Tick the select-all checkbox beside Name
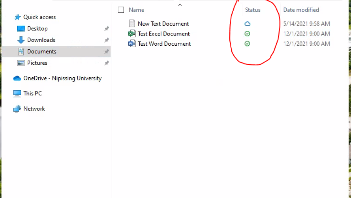This screenshot has width=351, height=198. (121, 10)
